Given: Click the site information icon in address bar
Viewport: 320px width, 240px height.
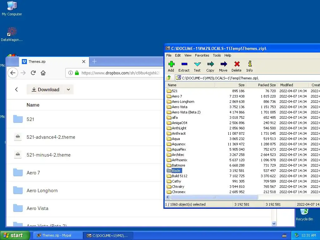Looking at the screenshot, I should coord(71,73).
